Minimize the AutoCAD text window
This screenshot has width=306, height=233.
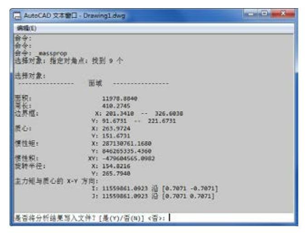coord(251,14)
